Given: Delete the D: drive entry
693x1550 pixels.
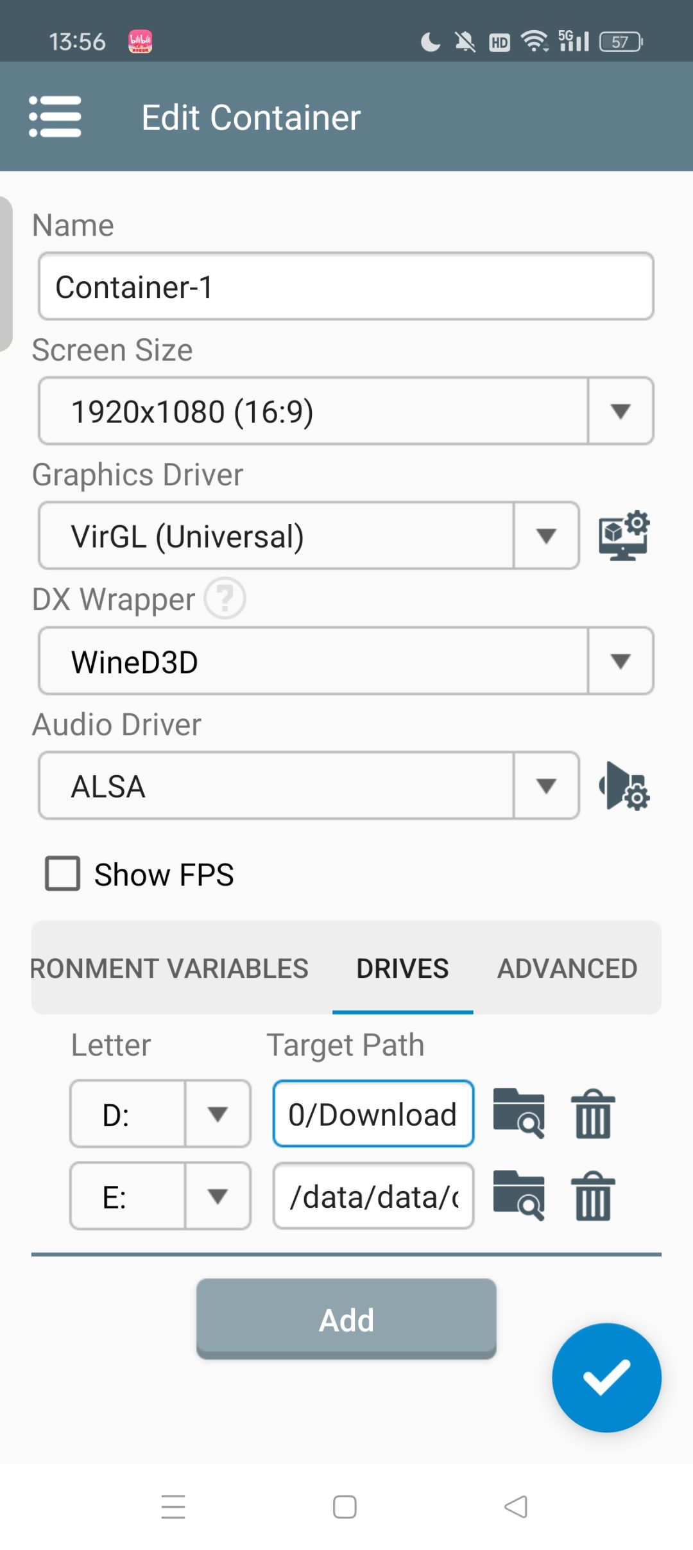Looking at the screenshot, I should point(593,1113).
